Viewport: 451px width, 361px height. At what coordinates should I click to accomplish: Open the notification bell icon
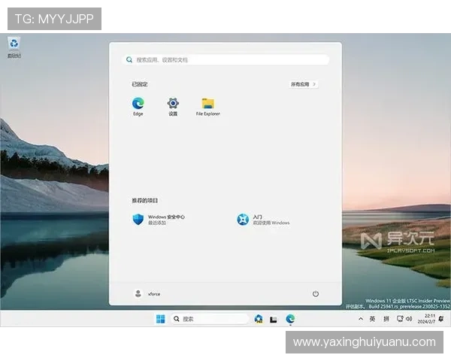[x=441, y=319]
